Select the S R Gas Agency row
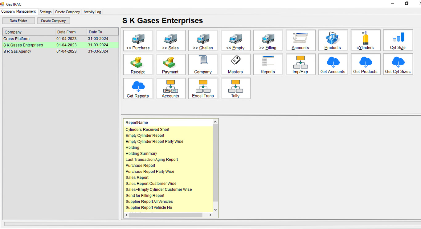The height and width of the screenshot is (229, 421). [x=60, y=51]
